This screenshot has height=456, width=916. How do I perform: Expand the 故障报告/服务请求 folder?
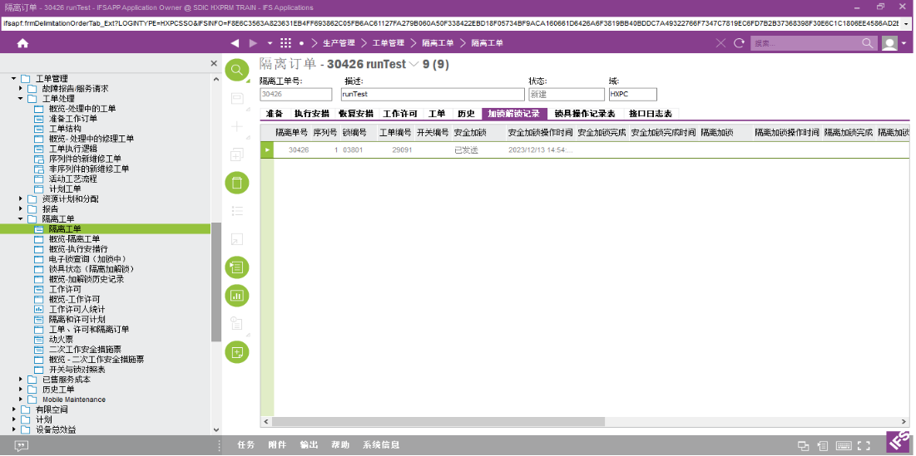point(21,89)
